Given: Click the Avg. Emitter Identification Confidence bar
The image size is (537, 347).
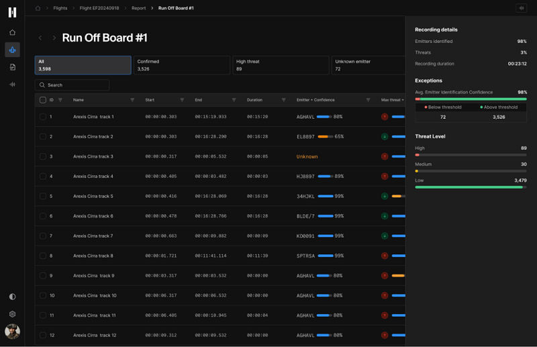Looking at the screenshot, I should tap(471, 99).
